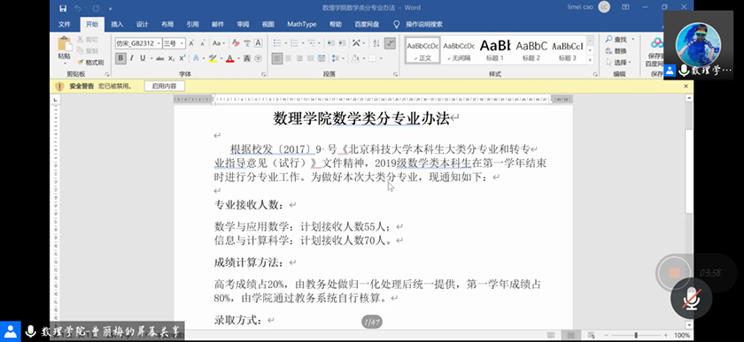Open the font name dropdown 仿宋_GB2312

click(138, 43)
